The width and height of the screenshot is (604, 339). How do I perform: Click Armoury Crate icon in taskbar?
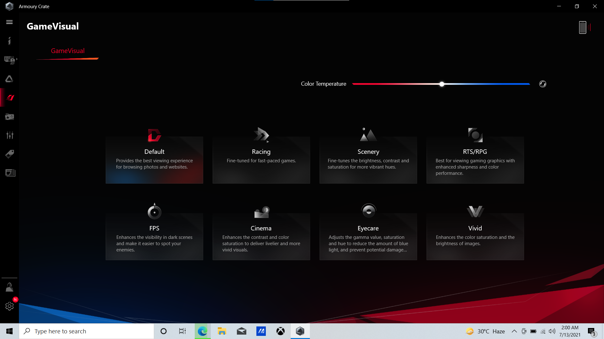point(300,331)
